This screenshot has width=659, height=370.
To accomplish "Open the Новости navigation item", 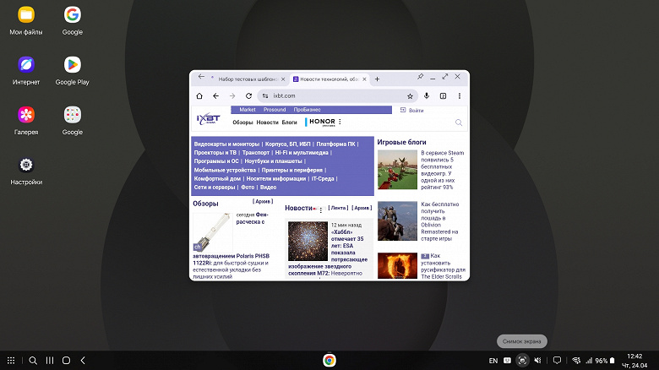I will pos(267,122).
